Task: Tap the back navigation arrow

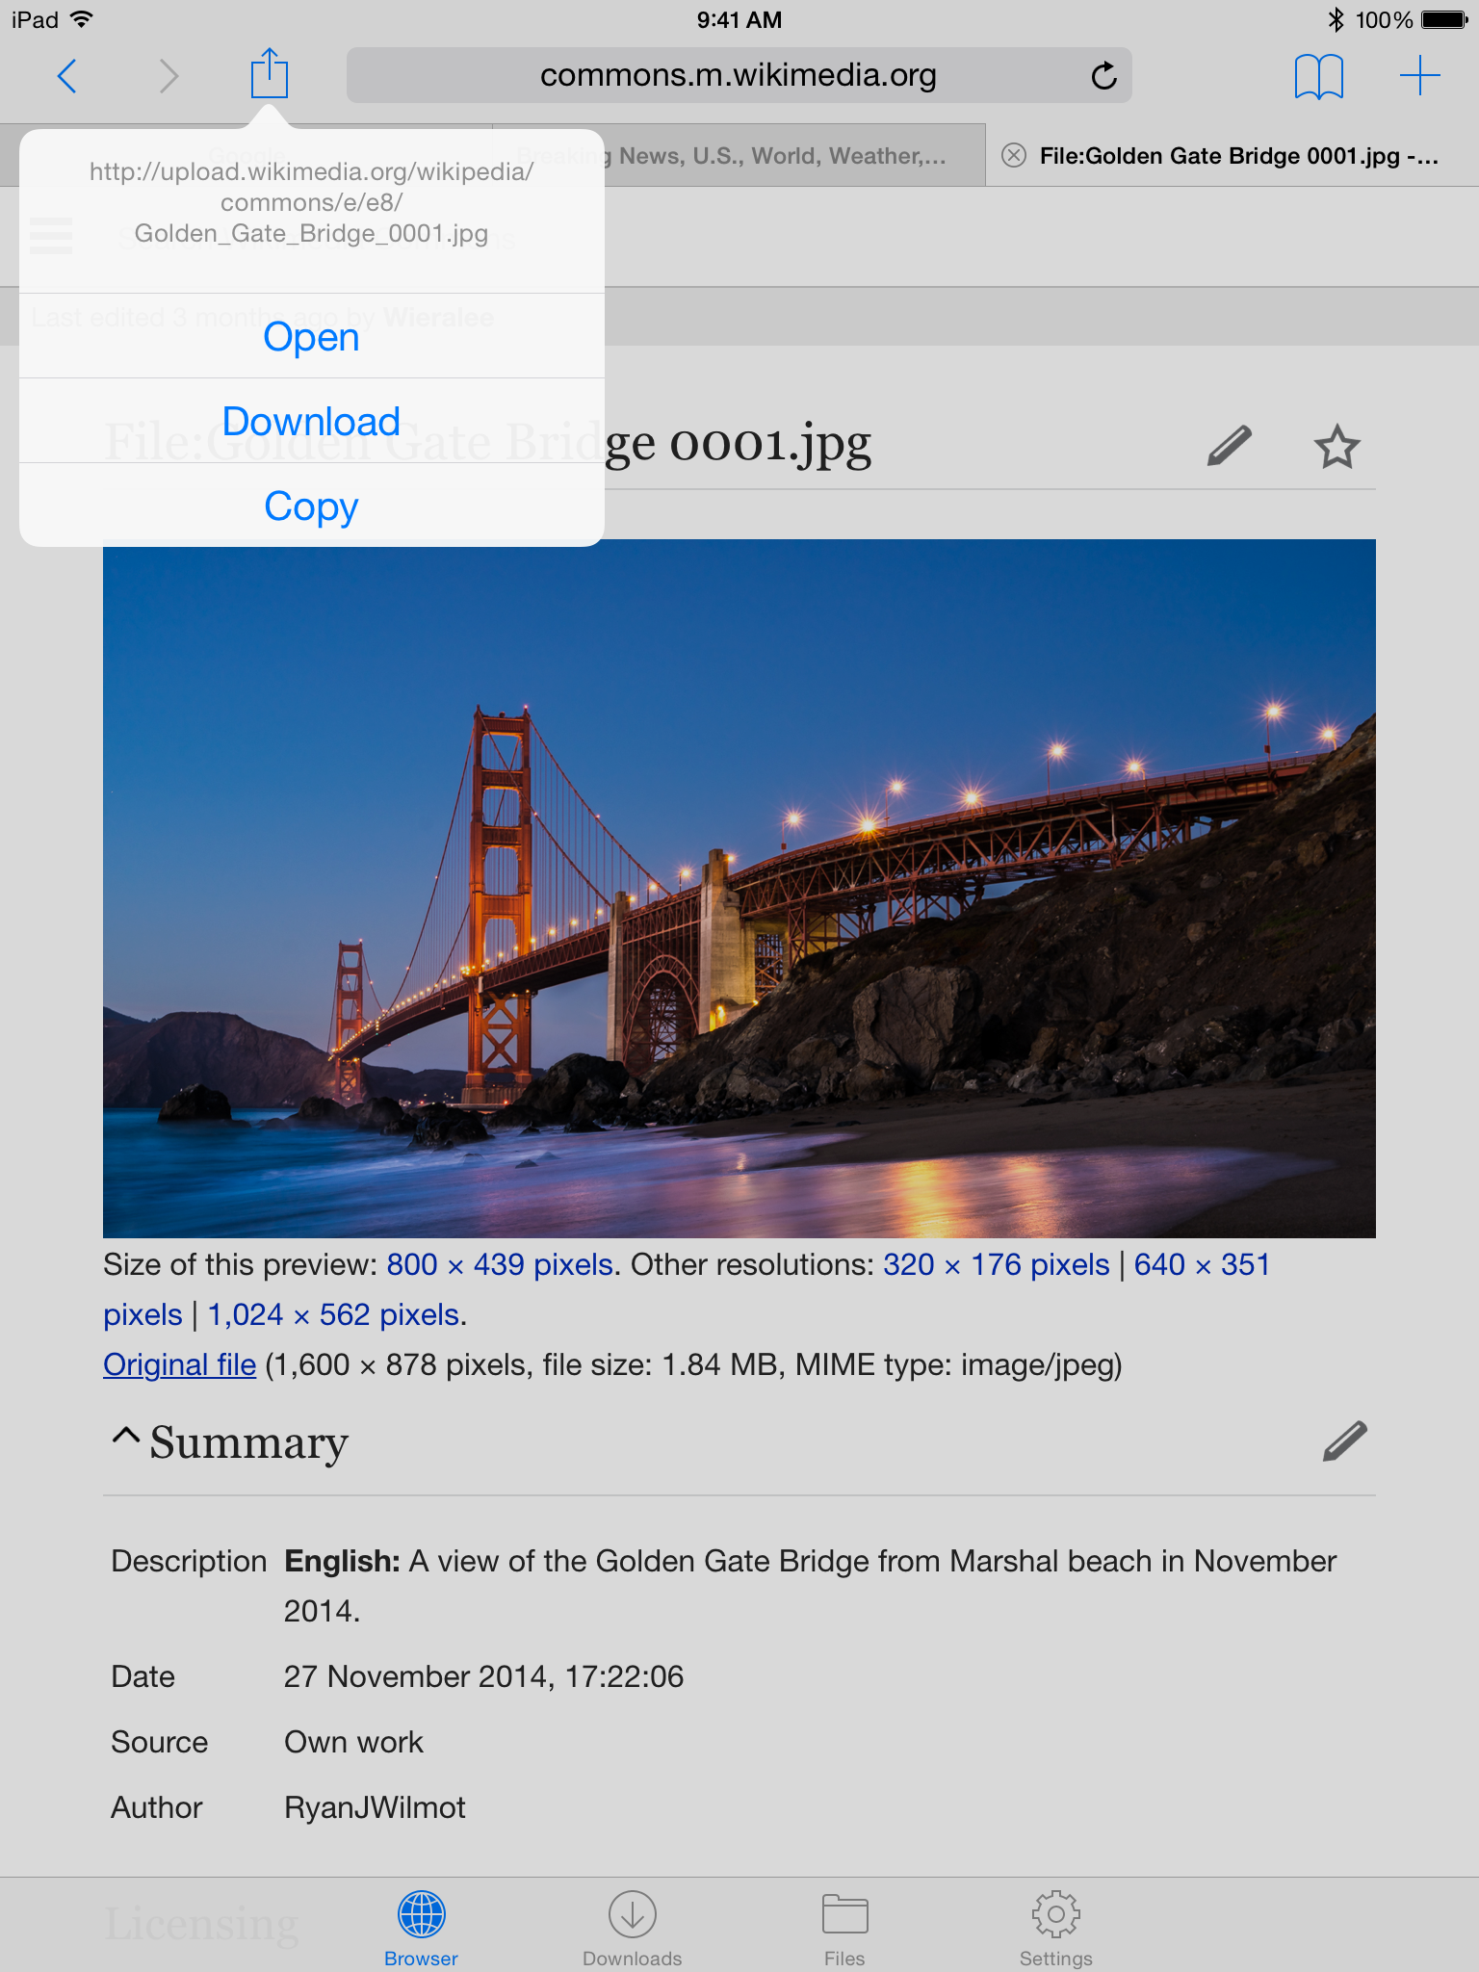Action: tap(66, 75)
